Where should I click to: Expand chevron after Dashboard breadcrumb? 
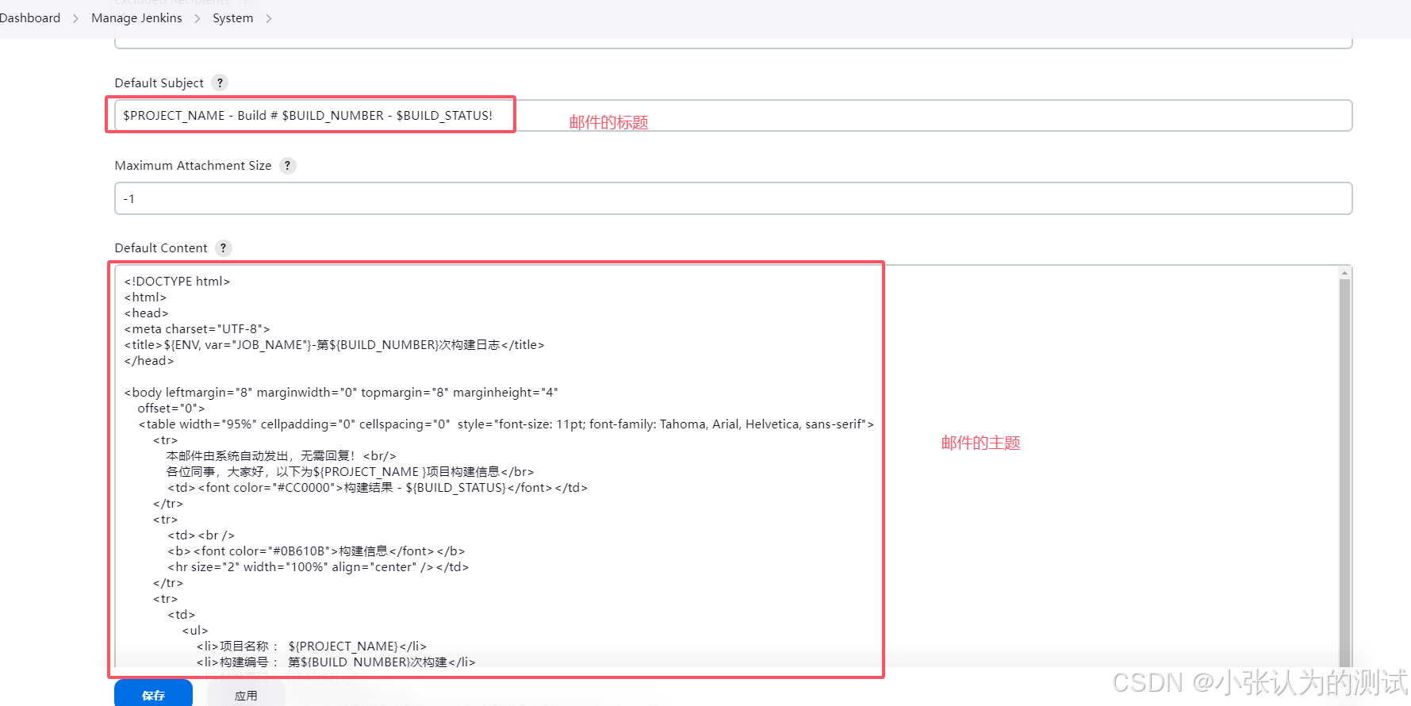(75, 18)
